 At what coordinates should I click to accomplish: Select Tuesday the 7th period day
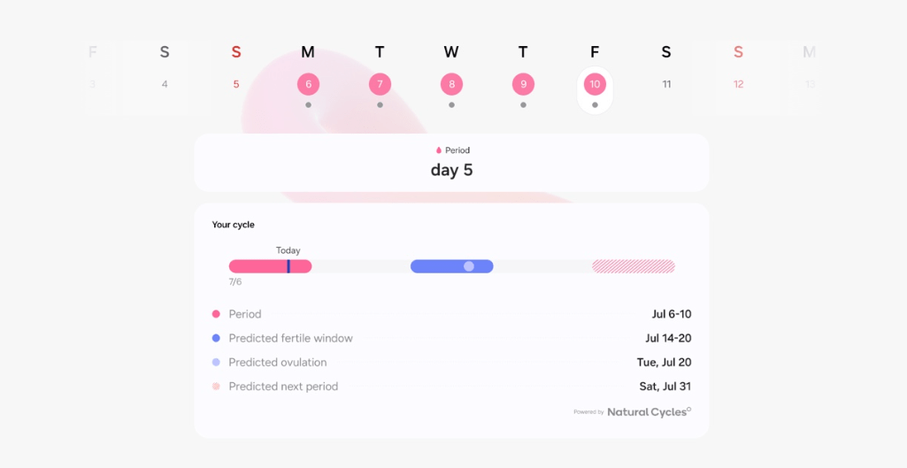pyautogui.click(x=380, y=84)
